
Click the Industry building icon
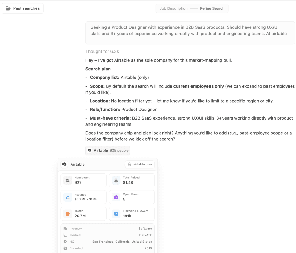65,229
